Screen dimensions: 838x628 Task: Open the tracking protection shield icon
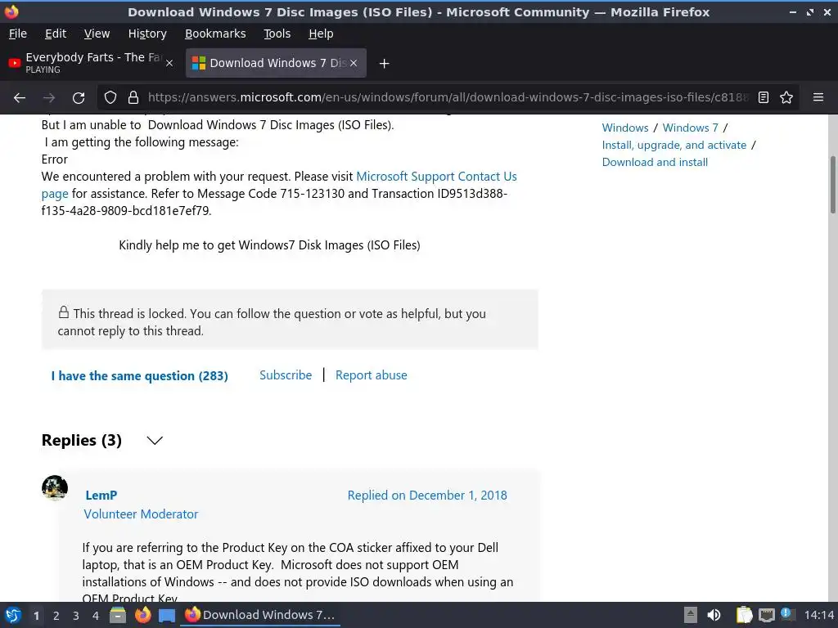(110, 98)
